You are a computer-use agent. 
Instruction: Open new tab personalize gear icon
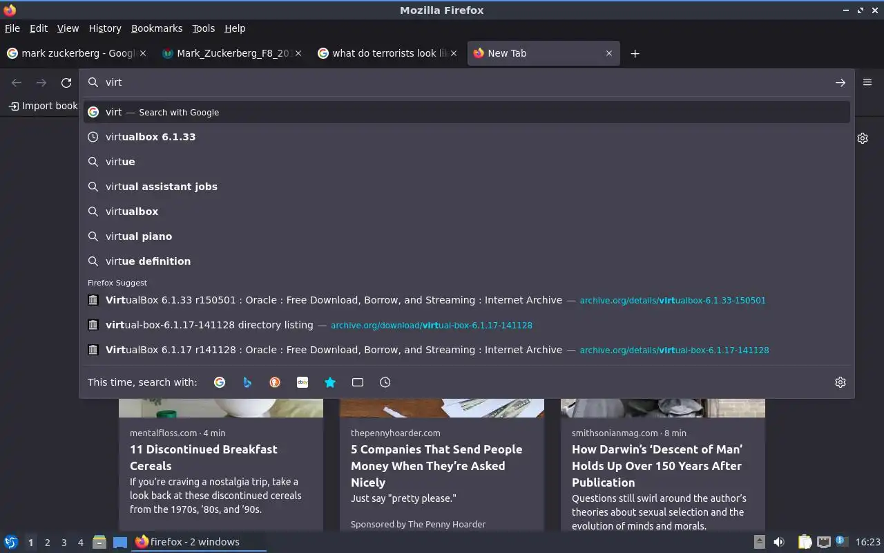pyautogui.click(x=863, y=138)
